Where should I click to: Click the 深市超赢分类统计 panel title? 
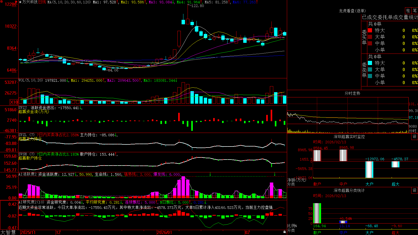[349, 190]
